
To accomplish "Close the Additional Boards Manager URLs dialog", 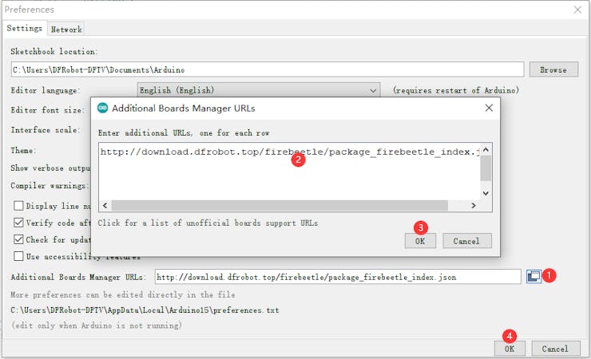I will [x=489, y=108].
